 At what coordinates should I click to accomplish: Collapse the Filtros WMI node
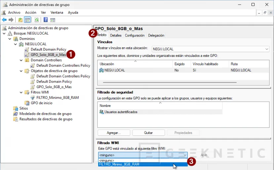pos(21,92)
